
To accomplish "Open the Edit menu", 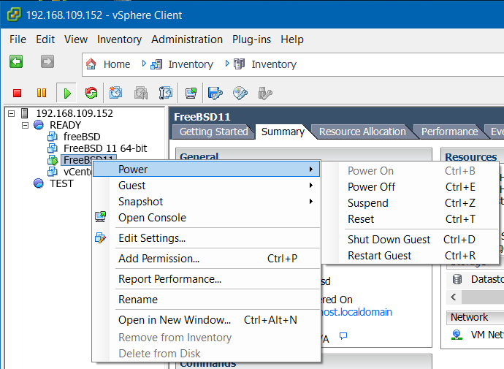I will pos(45,39).
